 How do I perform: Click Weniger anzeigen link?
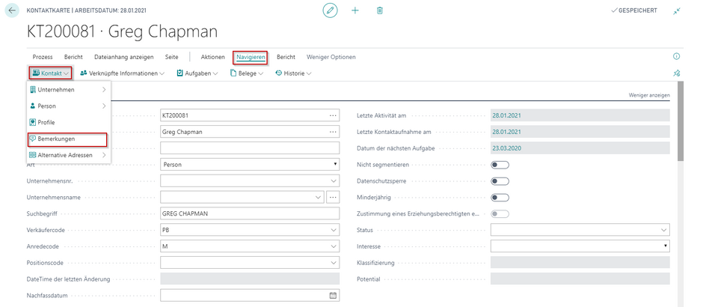648,95
